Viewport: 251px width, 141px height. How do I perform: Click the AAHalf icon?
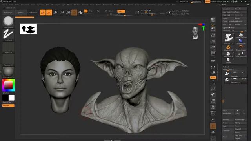[213, 48]
